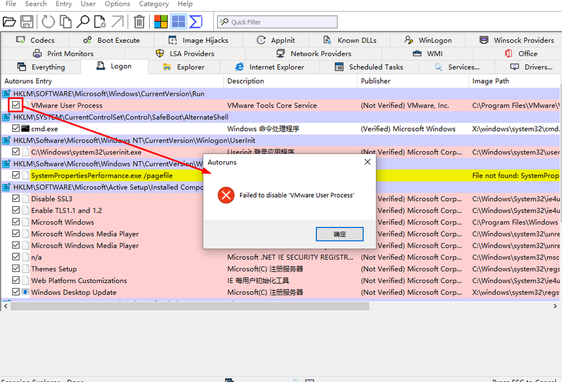Click the scroll left arrow

(x=6, y=306)
